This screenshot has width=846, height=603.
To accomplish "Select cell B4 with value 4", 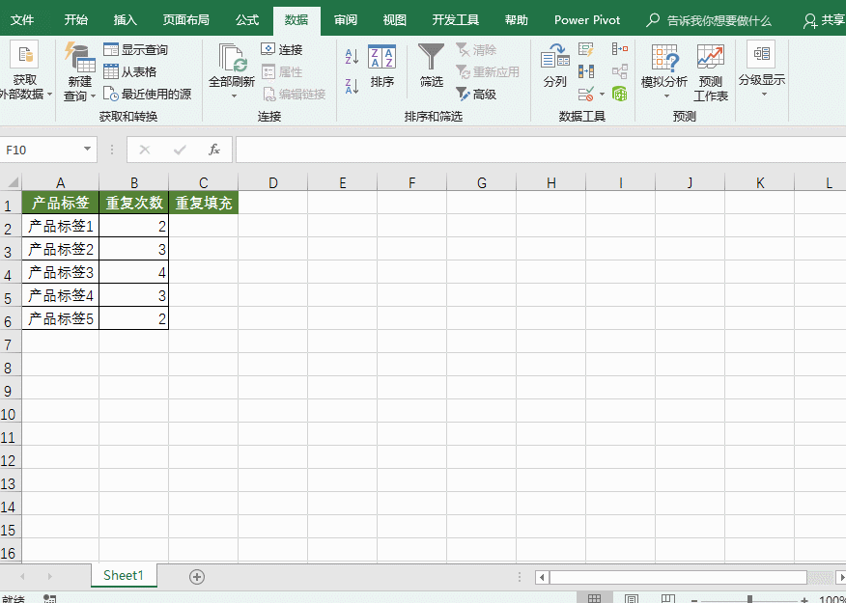I will pos(134,273).
